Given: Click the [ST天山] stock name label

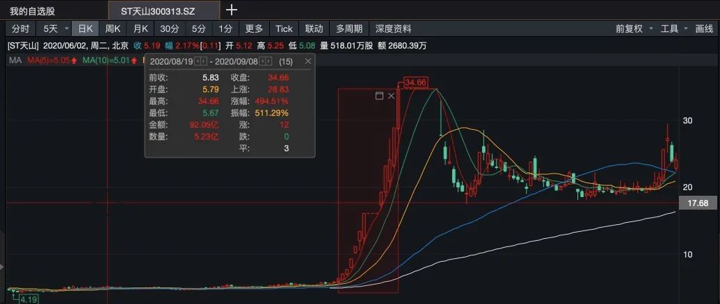Looking at the screenshot, I should [x=23, y=46].
